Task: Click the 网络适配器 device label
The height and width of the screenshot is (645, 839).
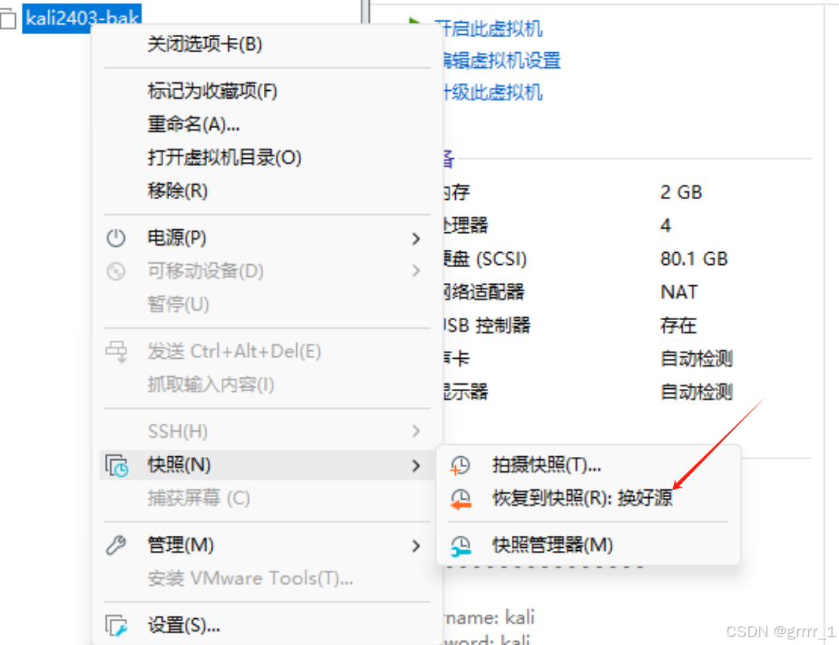Action: pyautogui.click(x=483, y=292)
